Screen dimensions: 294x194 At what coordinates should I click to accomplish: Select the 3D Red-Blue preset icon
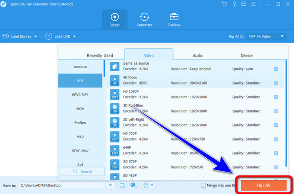115,109
